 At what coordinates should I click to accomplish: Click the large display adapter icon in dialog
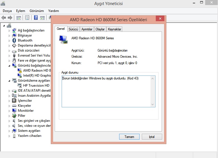(x=63, y=40)
